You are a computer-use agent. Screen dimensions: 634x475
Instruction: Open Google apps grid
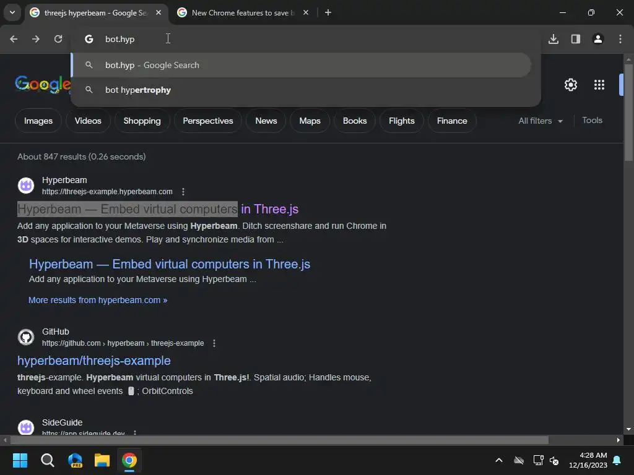click(599, 85)
